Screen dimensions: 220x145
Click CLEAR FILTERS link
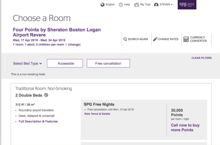201,58
